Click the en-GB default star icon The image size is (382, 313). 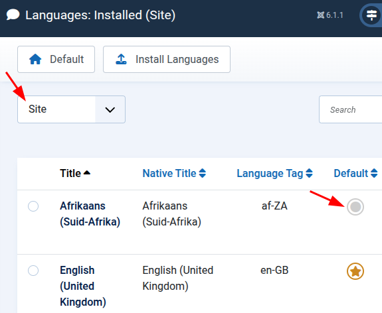355,271
